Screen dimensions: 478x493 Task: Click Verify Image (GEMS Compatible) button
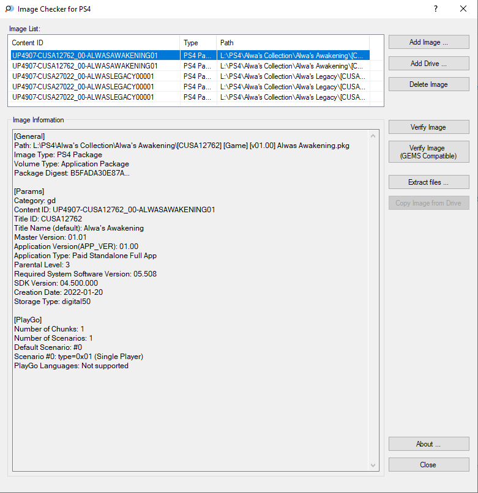(x=428, y=152)
